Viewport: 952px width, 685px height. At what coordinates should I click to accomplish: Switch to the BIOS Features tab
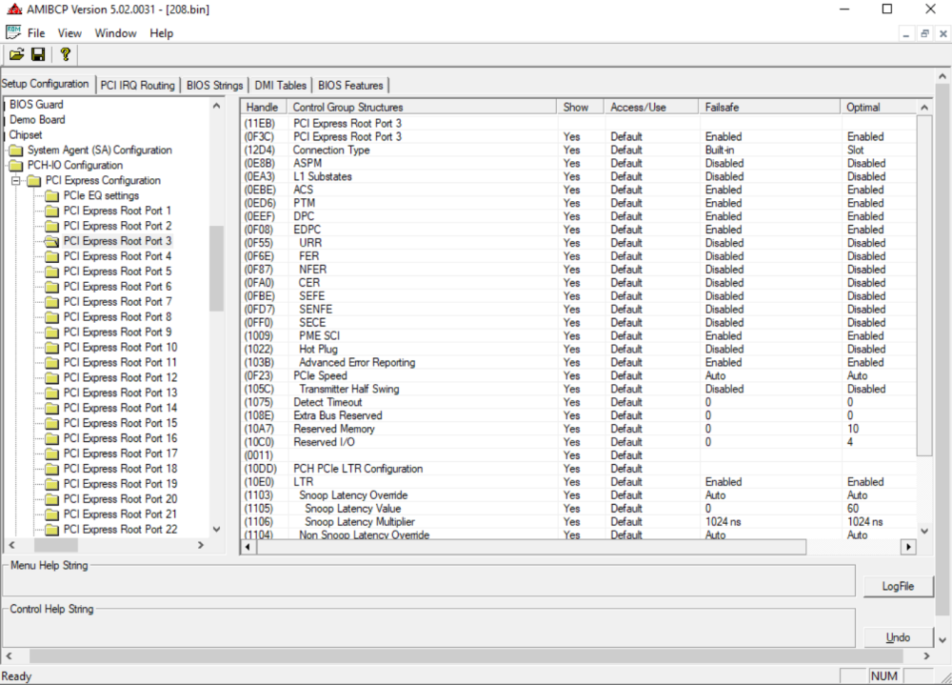[x=350, y=85]
